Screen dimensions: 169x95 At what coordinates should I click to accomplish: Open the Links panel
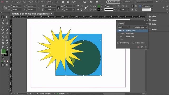coord(152,24)
